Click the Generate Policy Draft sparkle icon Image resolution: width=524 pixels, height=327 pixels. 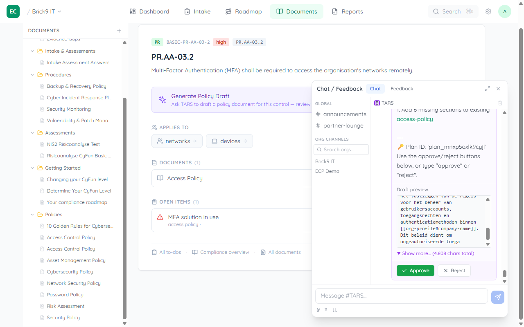click(x=163, y=100)
